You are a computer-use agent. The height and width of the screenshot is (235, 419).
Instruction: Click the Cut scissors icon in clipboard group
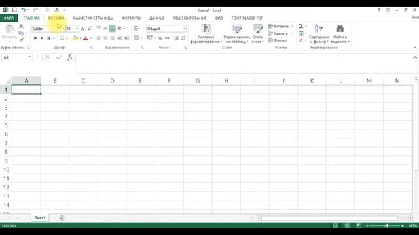(21, 26)
